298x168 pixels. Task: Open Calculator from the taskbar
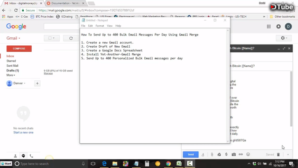tap(147, 164)
